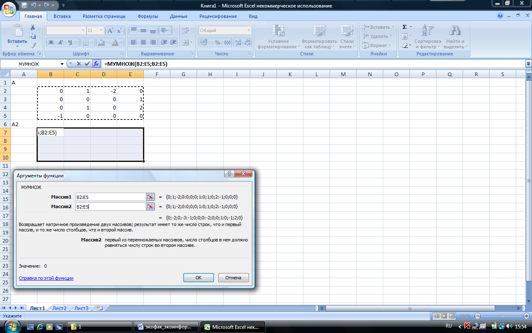Click Page Layout view status bar icon
This screenshot has height=333, width=532.
point(444,316)
